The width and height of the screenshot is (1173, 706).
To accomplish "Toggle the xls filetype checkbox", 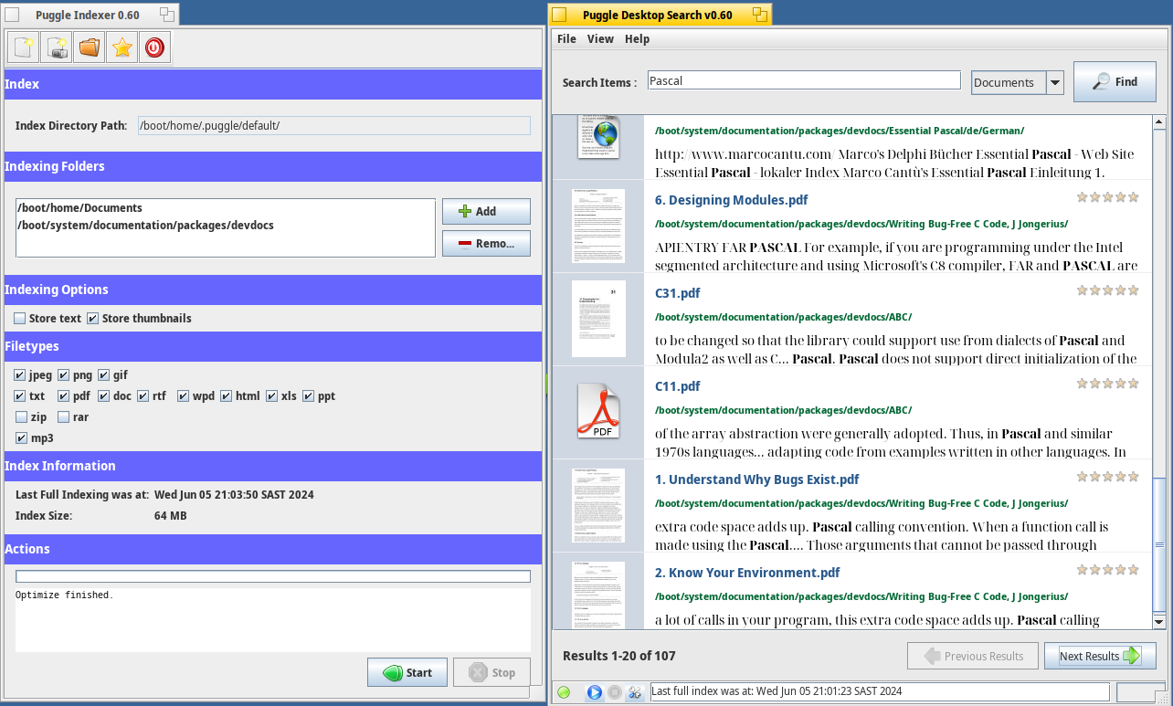I will pos(272,396).
